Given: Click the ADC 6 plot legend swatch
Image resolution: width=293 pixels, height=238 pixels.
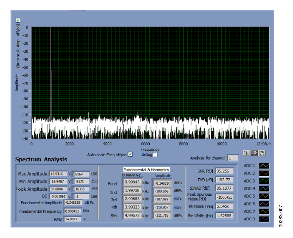Looking at the screenshot, I should tap(264, 204).
